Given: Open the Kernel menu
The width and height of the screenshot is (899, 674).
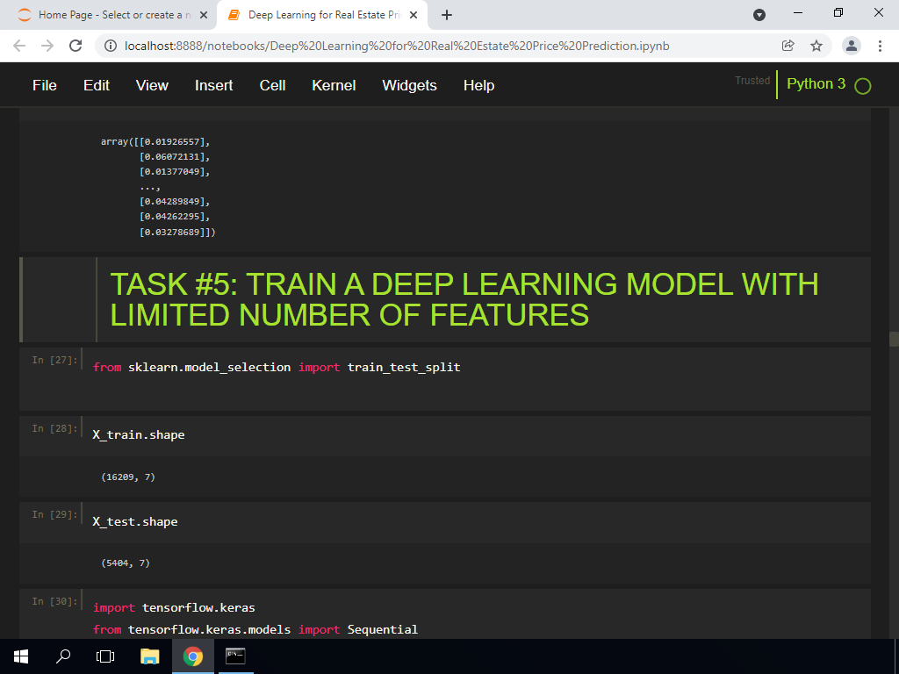Looking at the screenshot, I should coord(334,85).
